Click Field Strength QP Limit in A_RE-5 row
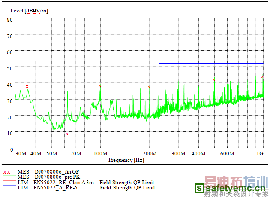This screenshot has height=198, width=270. [x=127, y=187]
